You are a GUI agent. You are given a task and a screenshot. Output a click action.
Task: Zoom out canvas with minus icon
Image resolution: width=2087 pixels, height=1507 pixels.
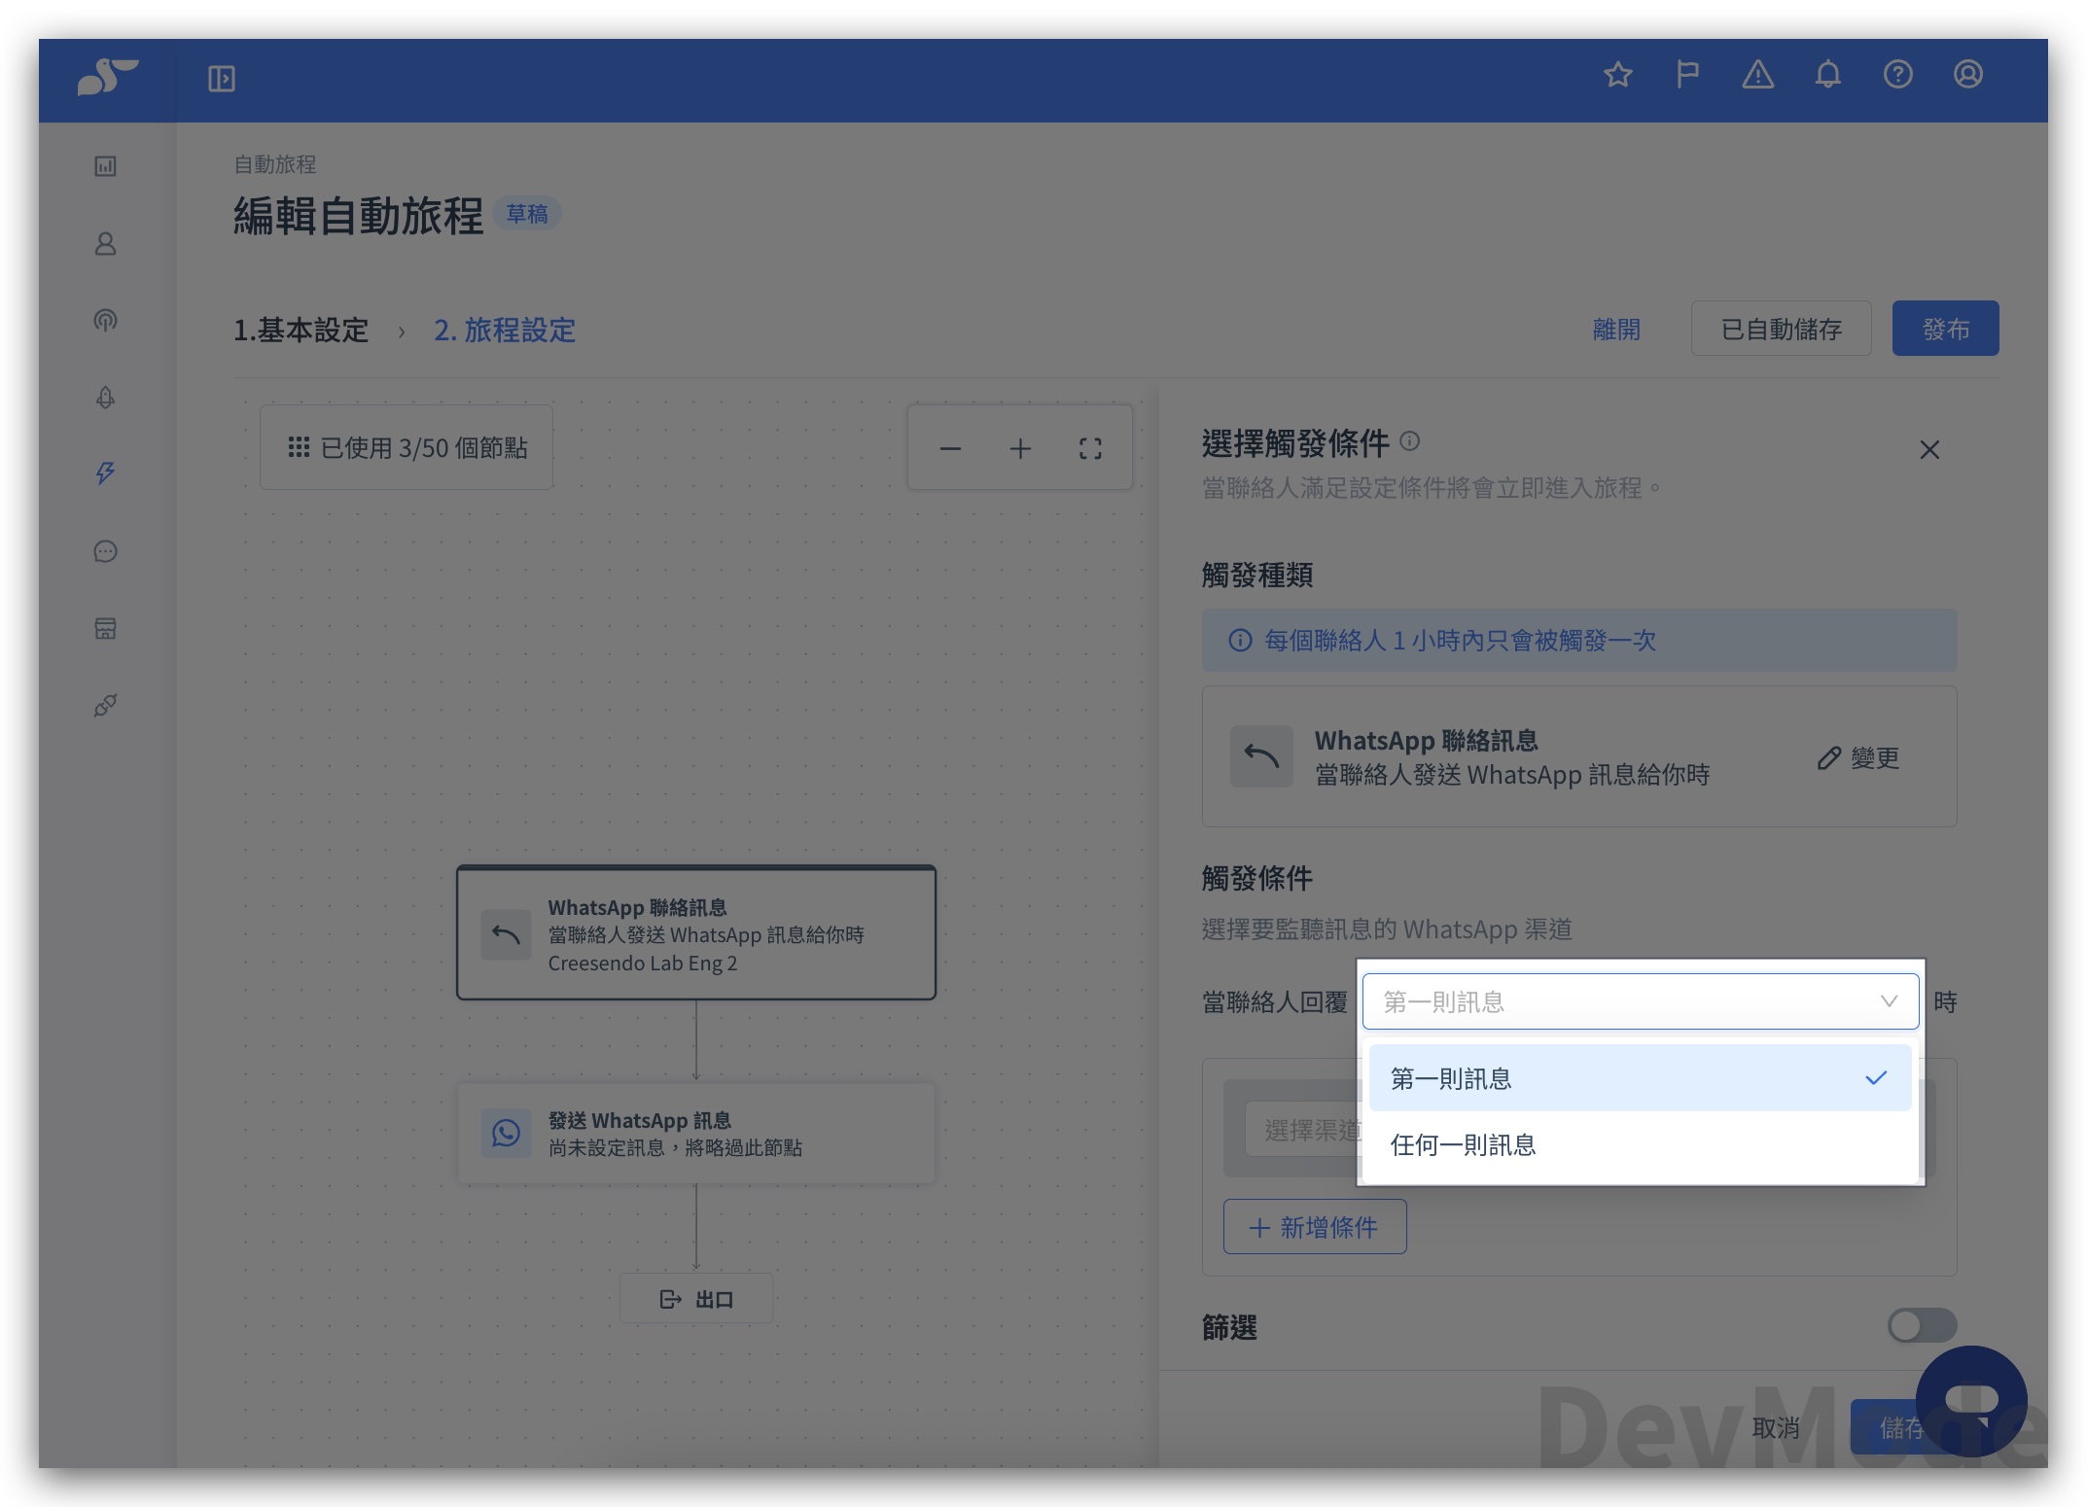coord(951,448)
